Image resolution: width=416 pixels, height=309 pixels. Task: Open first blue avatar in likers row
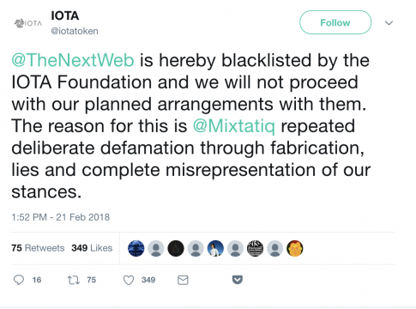[x=136, y=248]
